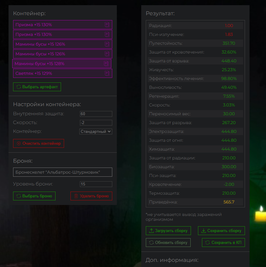Image resolution: width=266 pixels, height=267 pixels.
Task: Click refresh icon in Сохранить в КП
Action: pos(207,242)
